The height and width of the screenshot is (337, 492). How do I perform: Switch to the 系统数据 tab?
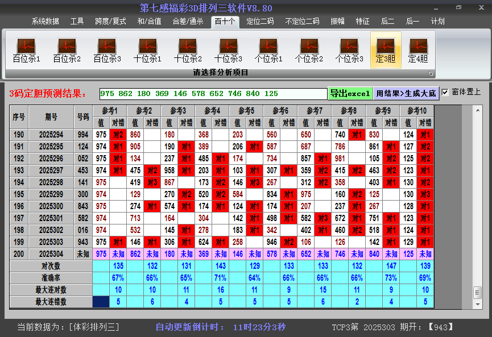[x=45, y=22]
